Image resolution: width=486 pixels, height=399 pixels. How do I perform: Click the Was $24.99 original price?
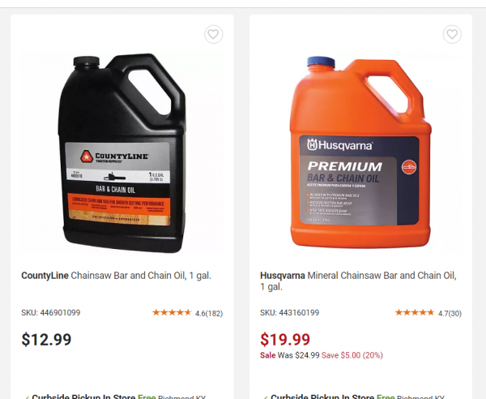298,355
